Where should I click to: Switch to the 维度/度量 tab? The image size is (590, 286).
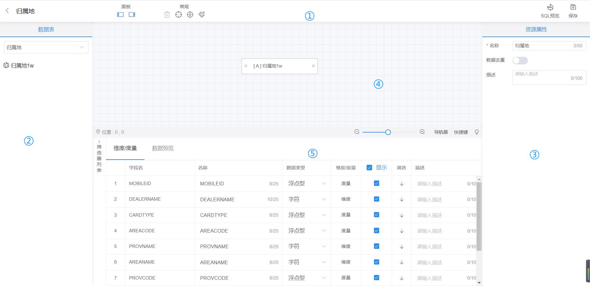point(125,148)
